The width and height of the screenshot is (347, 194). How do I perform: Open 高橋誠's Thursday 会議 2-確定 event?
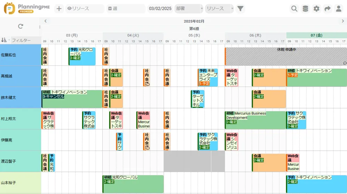[269, 78]
